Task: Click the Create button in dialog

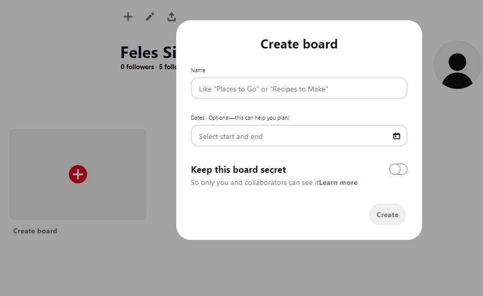Action: pos(387,215)
